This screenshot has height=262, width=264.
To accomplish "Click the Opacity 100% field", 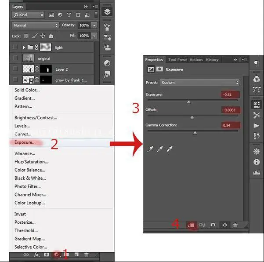I will tap(84, 25).
